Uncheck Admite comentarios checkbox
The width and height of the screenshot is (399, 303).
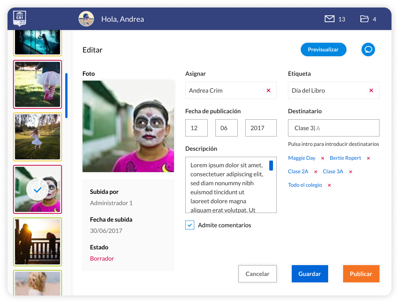(x=190, y=225)
